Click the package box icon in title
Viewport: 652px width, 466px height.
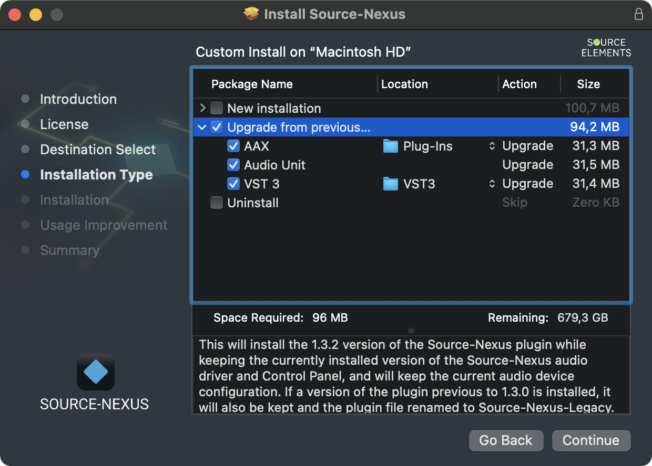(252, 14)
